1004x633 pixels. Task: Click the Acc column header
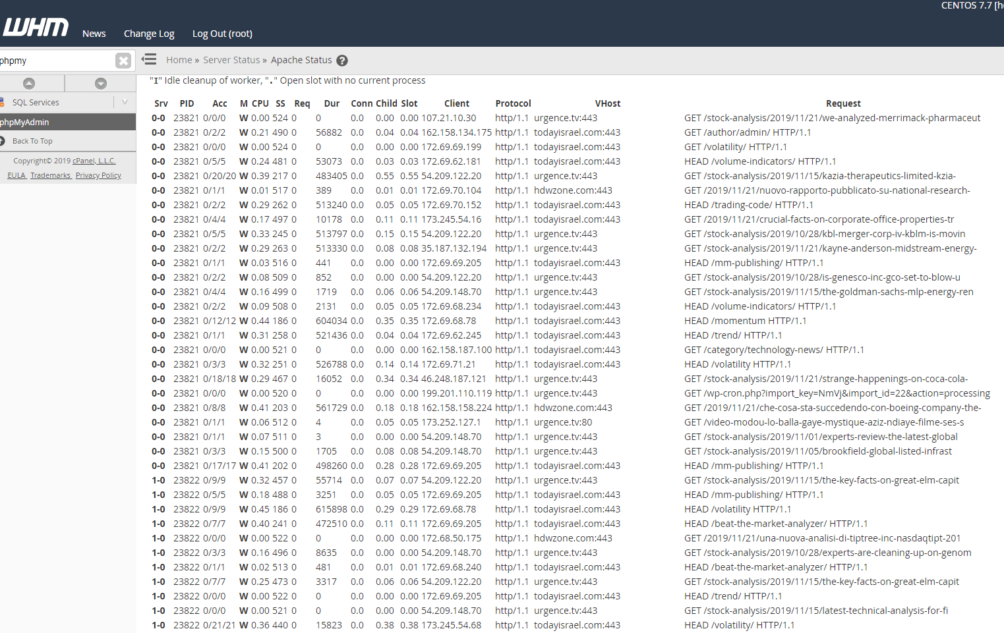click(220, 103)
